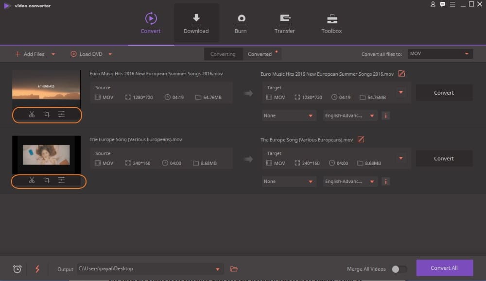The width and height of the screenshot is (486, 281).
Task: Open the output folder icon
Action: (x=234, y=269)
